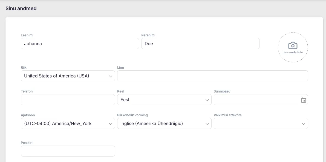Click the chevron arrow in Ajatsoon field

click(x=111, y=124)
